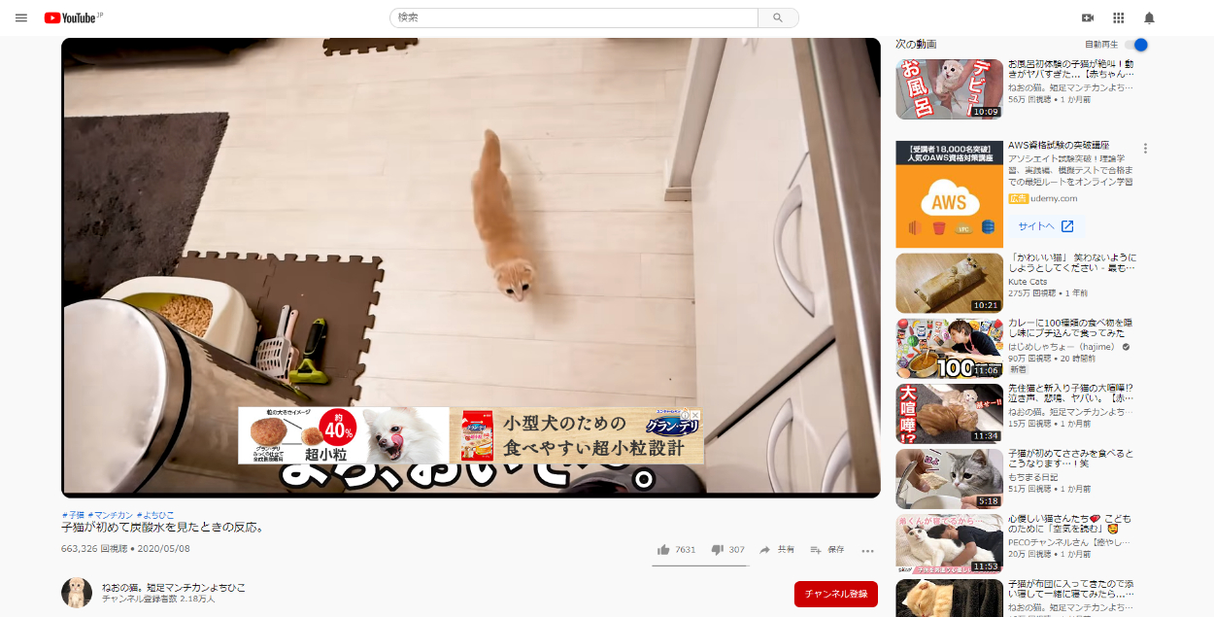Open ささみ kitten video thumbnail 5:18
Image resolution: width=1214 pixels, height=617 pixels.
pos(949,478)
